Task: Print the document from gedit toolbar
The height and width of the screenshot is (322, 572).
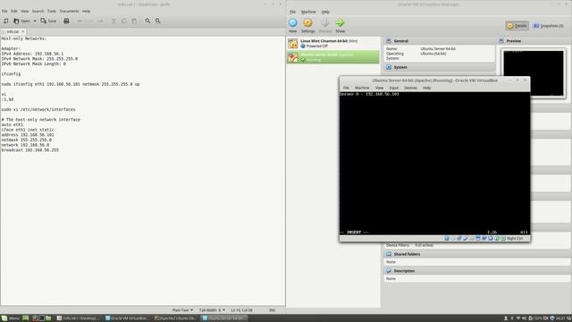Action: pos(66,21)
